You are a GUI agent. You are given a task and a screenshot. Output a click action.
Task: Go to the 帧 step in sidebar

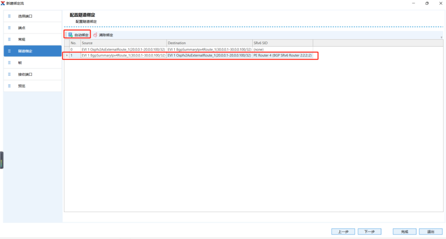(x=33, y=63)
